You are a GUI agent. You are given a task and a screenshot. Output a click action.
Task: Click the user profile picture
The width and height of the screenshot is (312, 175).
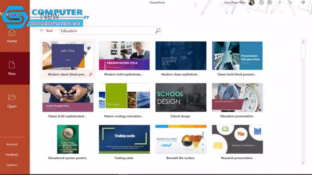252,2
